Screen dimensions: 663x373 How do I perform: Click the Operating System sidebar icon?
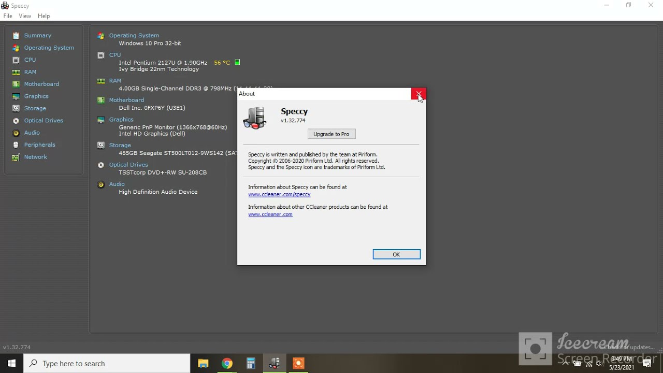16,48
